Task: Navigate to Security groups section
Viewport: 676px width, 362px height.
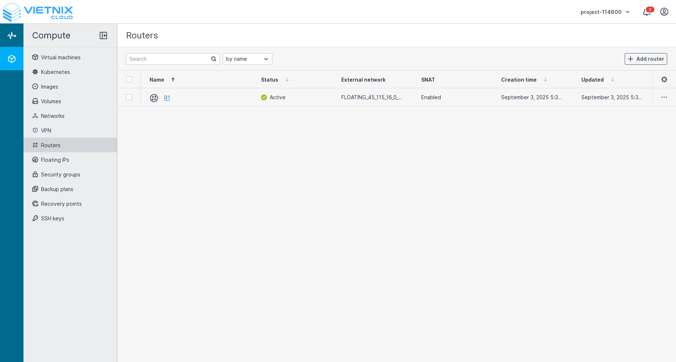Action: pyautogui.click(x=60, y=175)
